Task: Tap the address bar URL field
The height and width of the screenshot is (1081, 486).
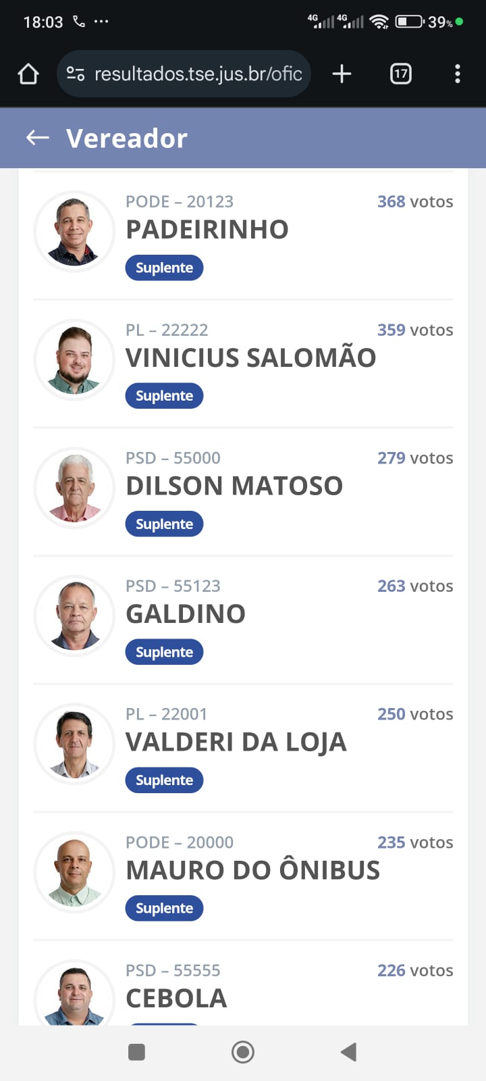Action: click(x=198, y=74)
